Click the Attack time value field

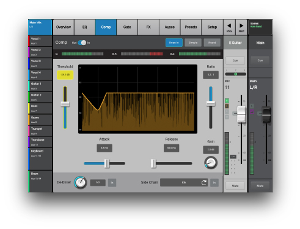point(104,148)
